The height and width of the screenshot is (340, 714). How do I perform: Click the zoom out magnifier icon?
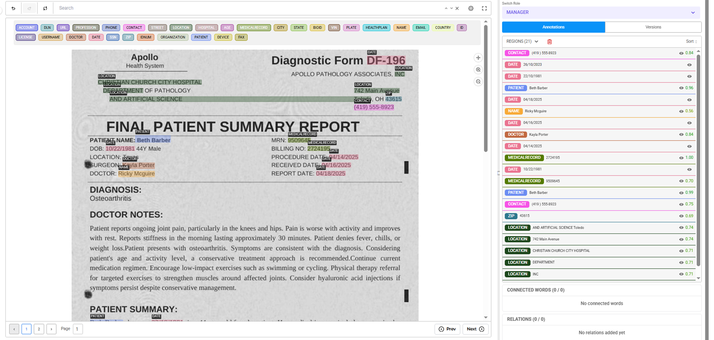point(478,82)
